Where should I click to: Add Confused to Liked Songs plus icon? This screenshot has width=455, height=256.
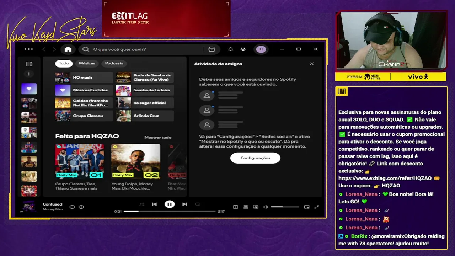pos(81,207)
